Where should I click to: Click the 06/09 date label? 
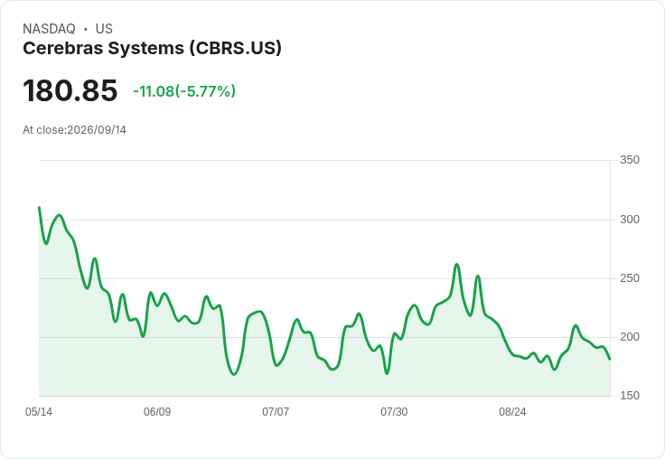point(157,412)
